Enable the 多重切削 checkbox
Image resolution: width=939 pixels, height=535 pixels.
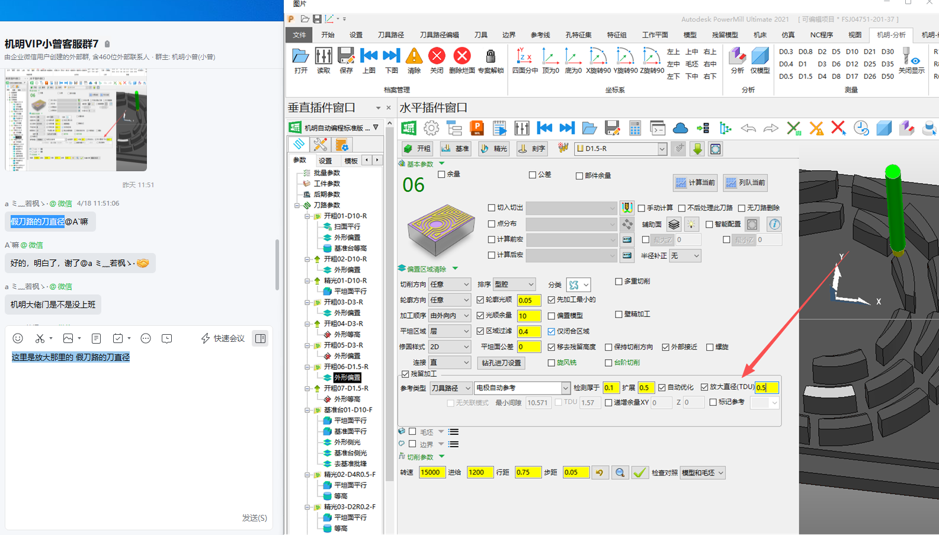coord(618,281)
